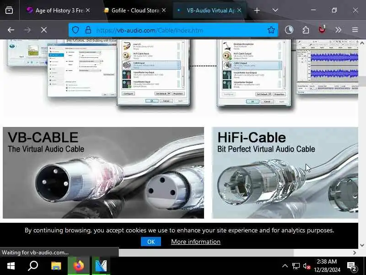The height and width of the screenshot is (275, 366).
Task: Open the HiFi-Cable Bit Perfect banner
Action: (285, 173)
